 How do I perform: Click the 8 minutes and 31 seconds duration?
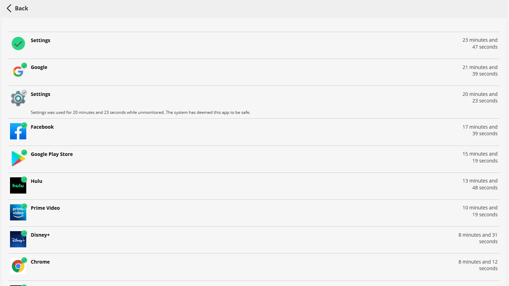click(x=478, y=238)
